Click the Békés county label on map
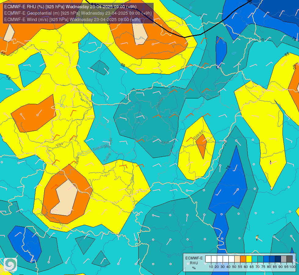The image size is (299, 275). click(x=198, y=135)
